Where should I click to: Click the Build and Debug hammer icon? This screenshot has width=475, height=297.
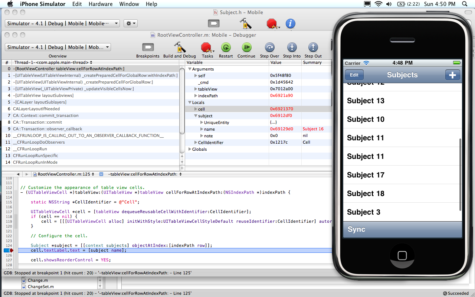(180, 48)
